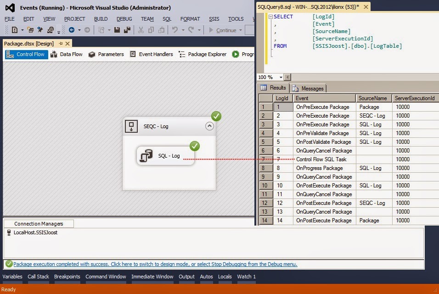The width and height of the screenshot is (439, 294).
Task: Switch to the Data Flow tab
Action: pyautogui.click(x=67, y=54)
